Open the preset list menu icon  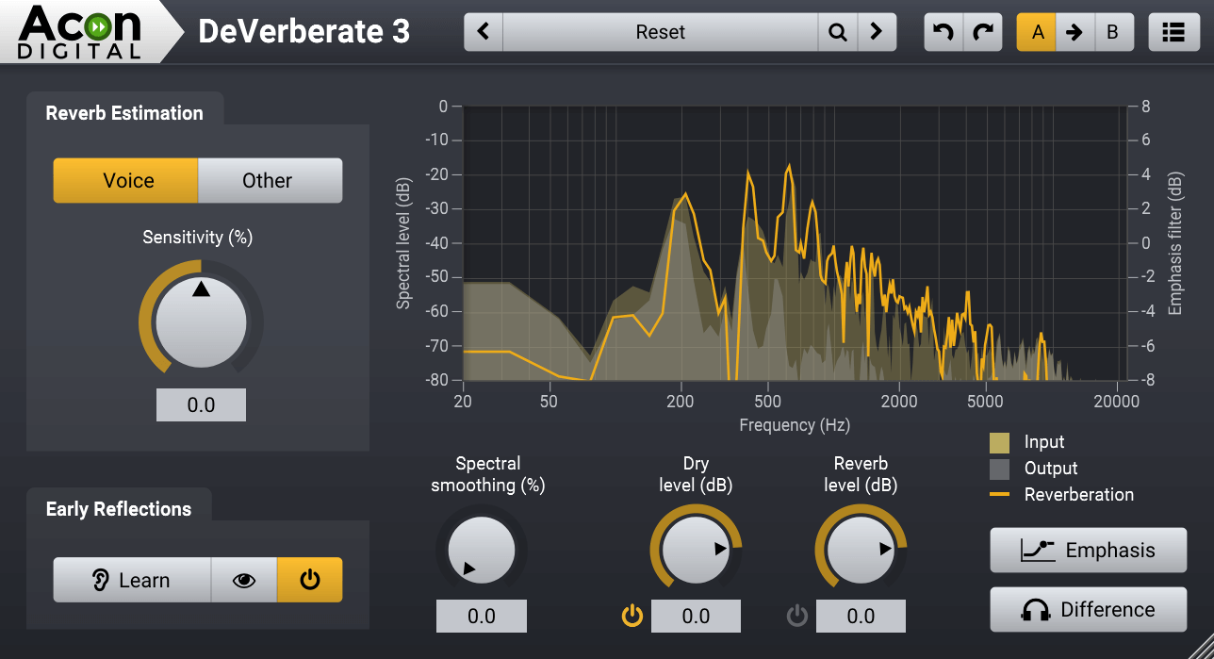point(1173,31)
